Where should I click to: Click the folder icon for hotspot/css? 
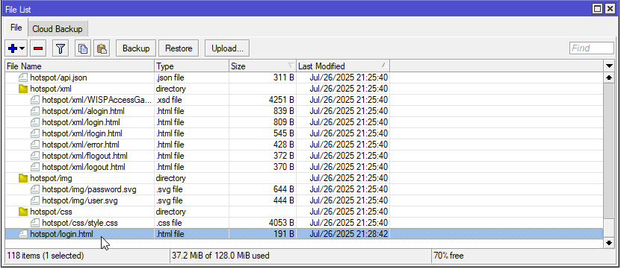click(x=23, y=212)
